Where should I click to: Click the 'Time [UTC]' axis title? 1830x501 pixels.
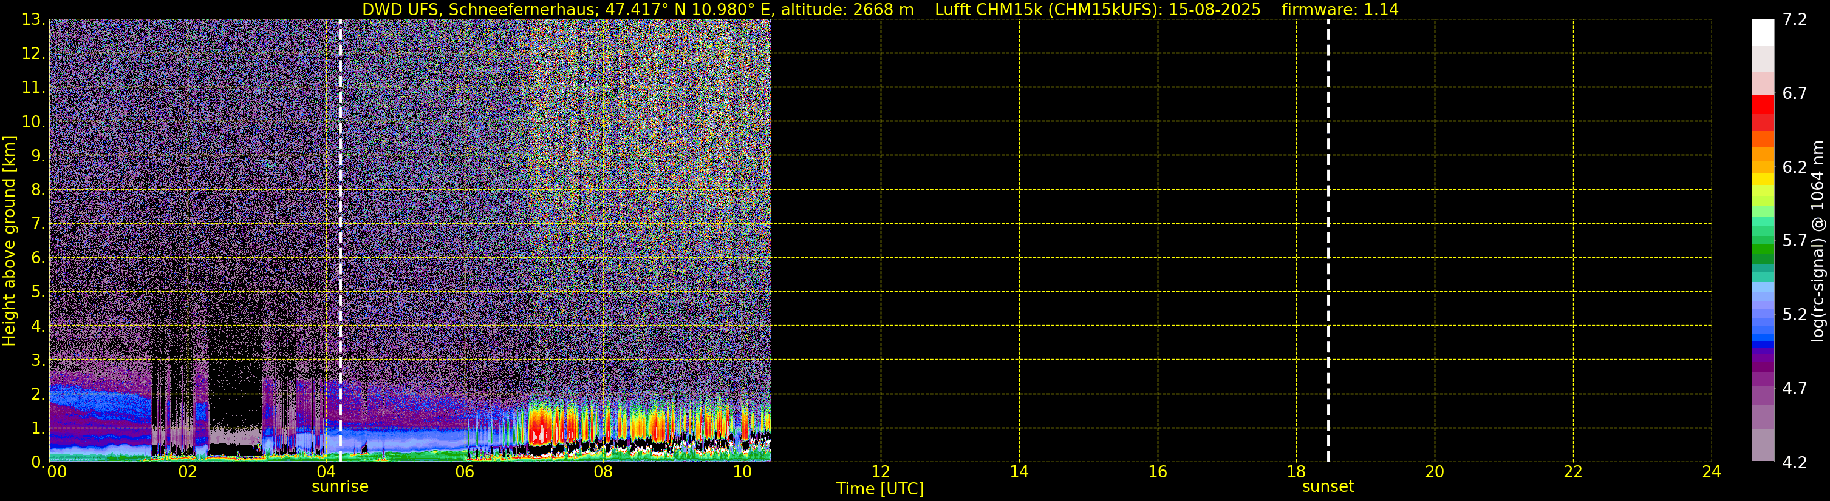(880, 489)
